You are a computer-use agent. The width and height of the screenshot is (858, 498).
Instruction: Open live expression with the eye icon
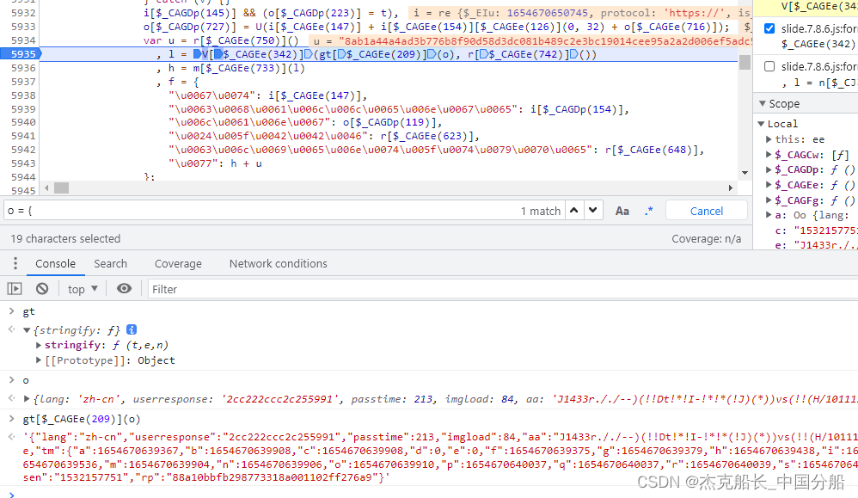tap(124, 288)
